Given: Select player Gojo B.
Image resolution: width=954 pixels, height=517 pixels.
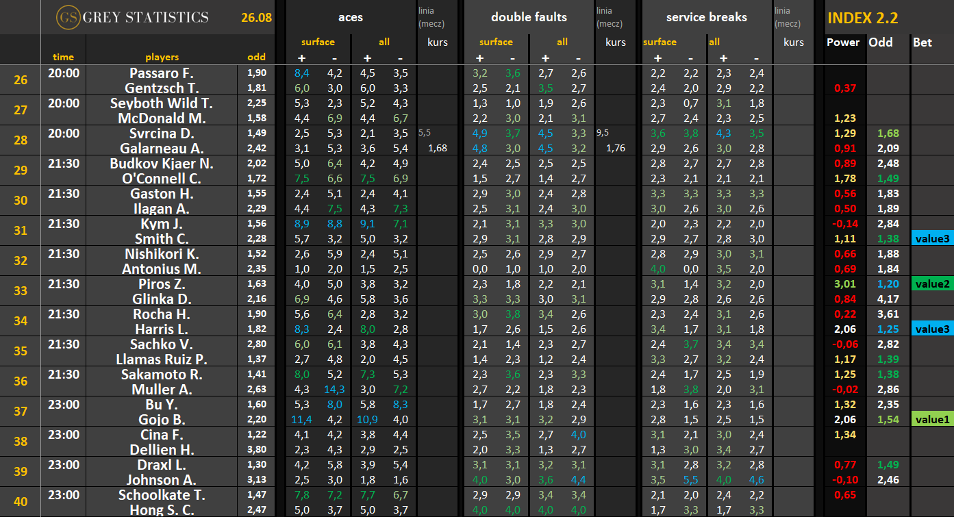Looking at the screenshot, I should pyautogui.click(x=162, y=419).
